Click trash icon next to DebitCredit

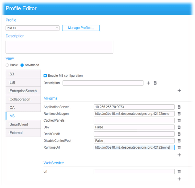[x=179, y=134]
